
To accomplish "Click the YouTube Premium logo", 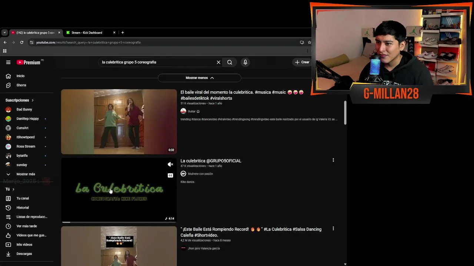I will coord(29,62).
